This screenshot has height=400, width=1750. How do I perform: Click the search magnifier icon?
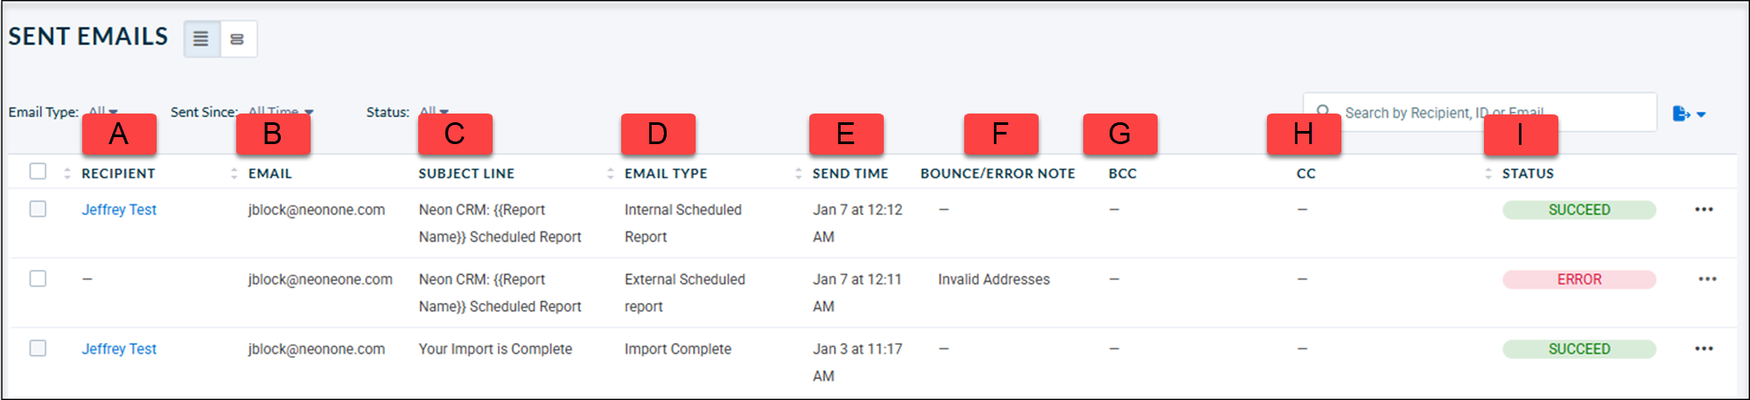[1324, 112]
